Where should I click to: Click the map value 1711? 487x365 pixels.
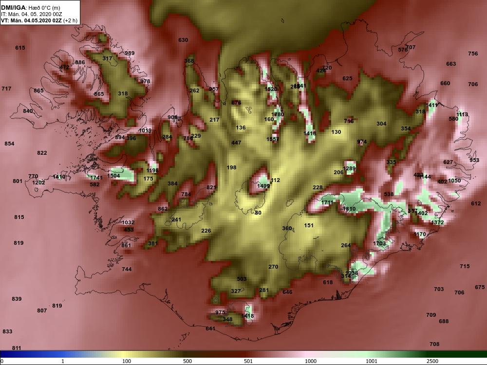[327, 202]
